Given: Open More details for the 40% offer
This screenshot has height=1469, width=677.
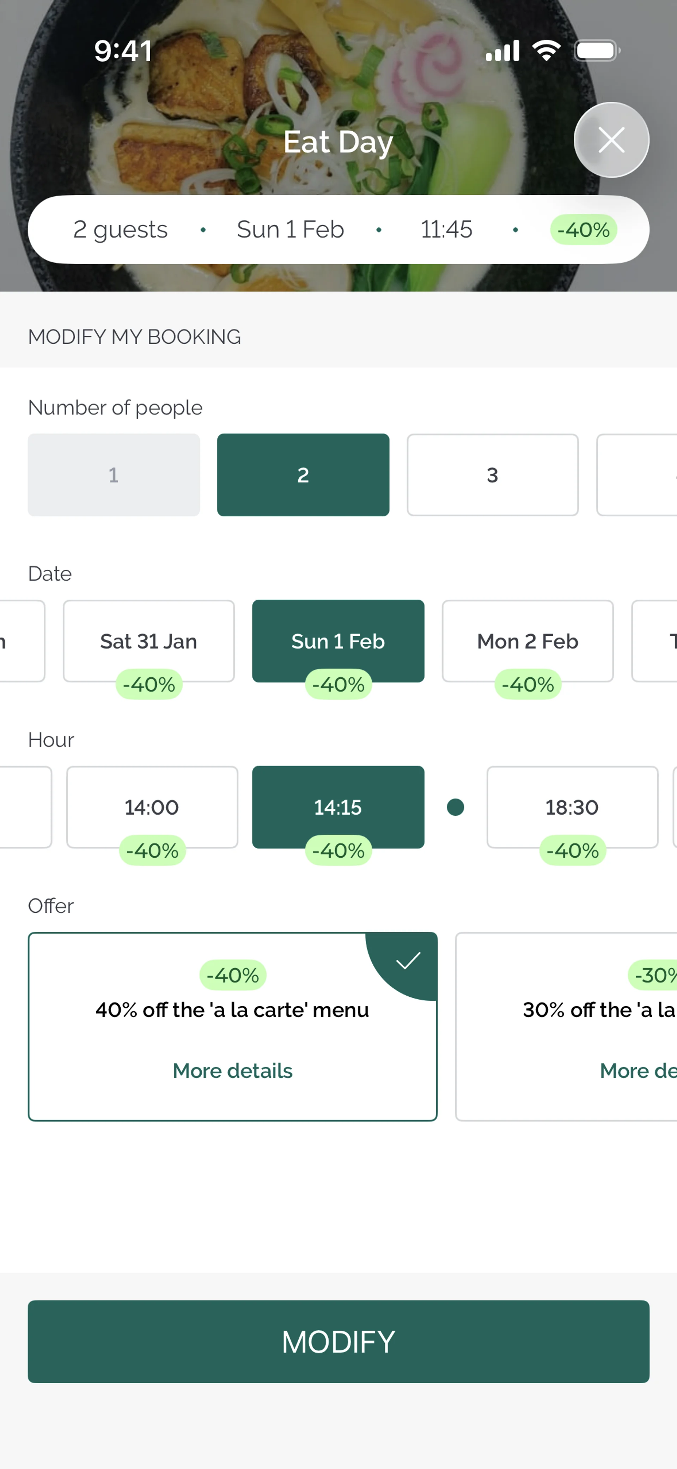Looking at the screenshot, I should click(x=232, y=1071).
